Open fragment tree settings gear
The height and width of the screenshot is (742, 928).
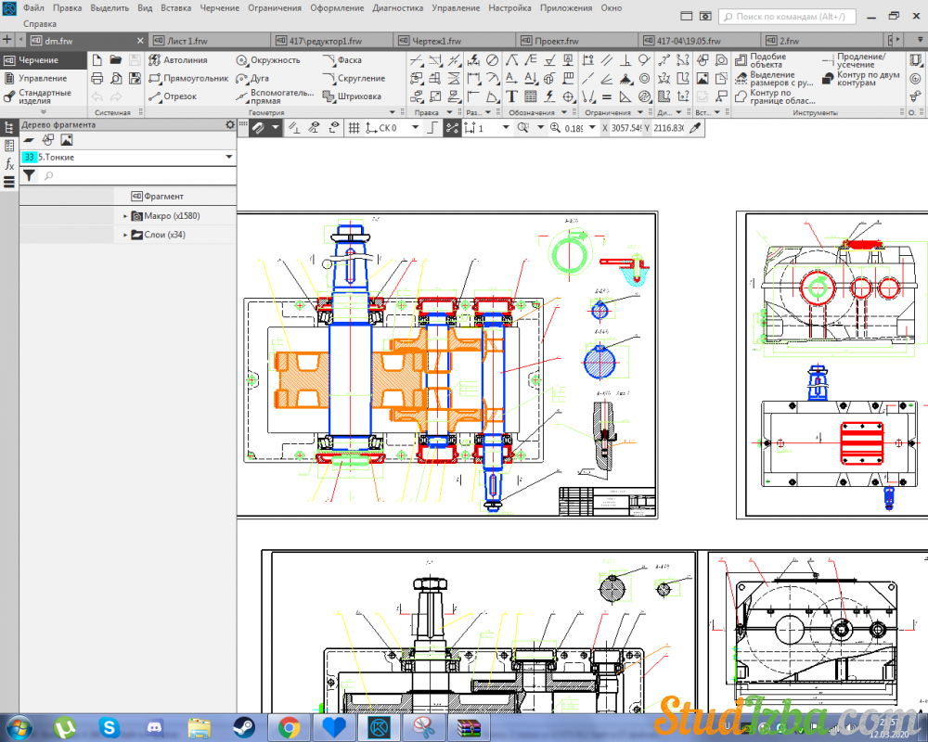229,124
